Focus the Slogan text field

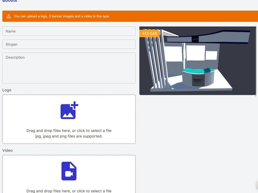pos(69,44)
